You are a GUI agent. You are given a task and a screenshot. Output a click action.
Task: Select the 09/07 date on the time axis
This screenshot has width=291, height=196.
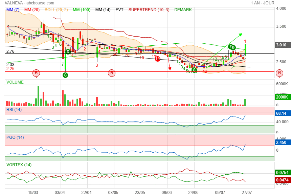click(x=220, y=192)
